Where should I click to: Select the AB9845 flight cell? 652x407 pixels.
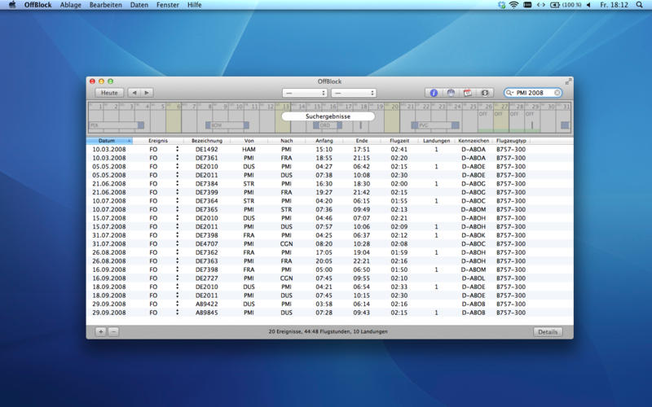pyautogui.click(x=207, y=313)
